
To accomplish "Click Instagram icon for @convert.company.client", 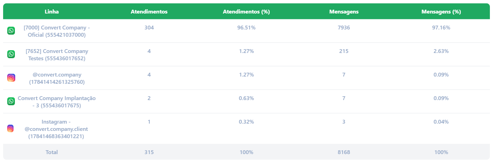I will point(11,128).
